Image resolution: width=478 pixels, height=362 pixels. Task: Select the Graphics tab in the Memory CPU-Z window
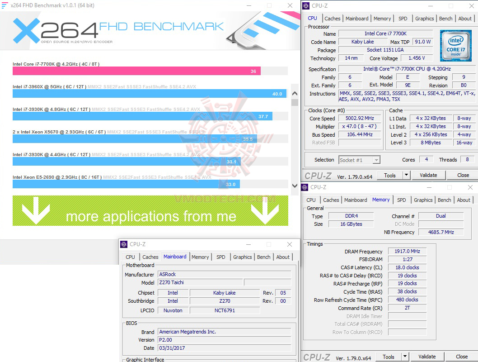tap(423, 200)
